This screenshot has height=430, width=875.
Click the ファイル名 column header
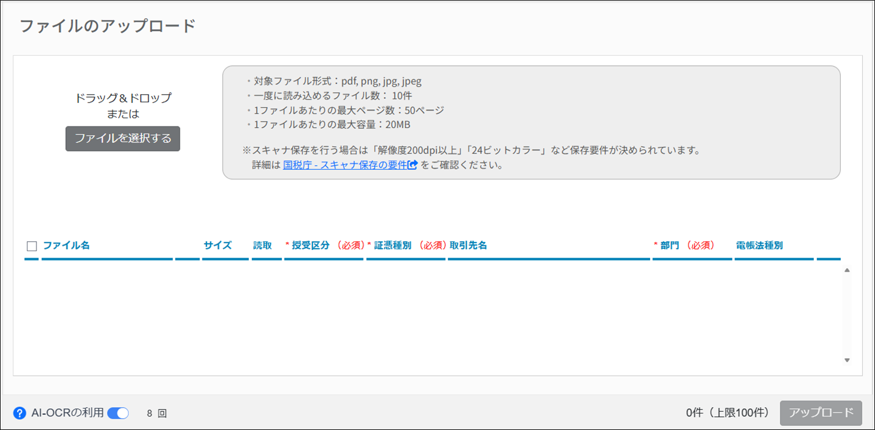coord(66,245)
